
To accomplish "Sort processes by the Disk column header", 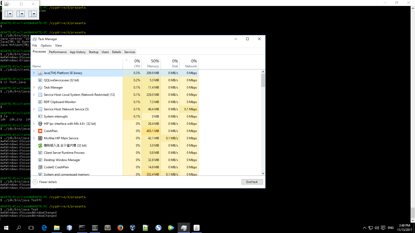I will 170,63.
